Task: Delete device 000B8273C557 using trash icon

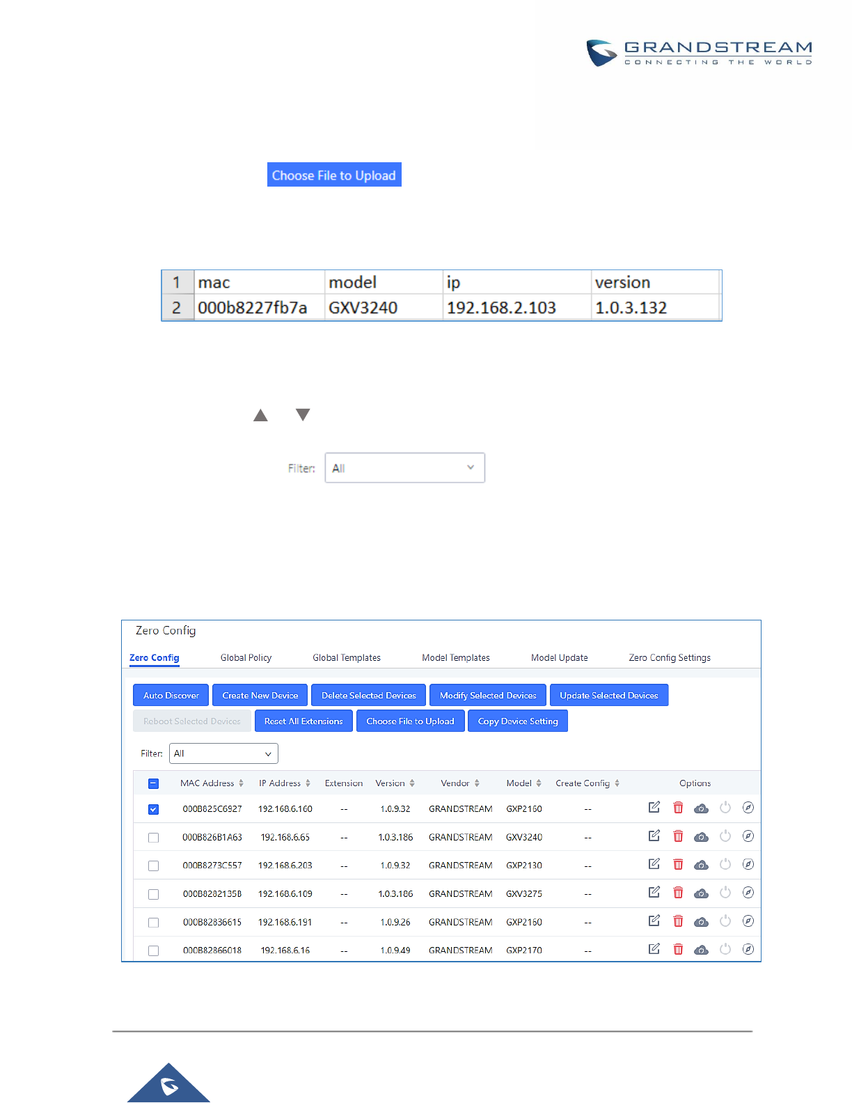Action: 678,864
